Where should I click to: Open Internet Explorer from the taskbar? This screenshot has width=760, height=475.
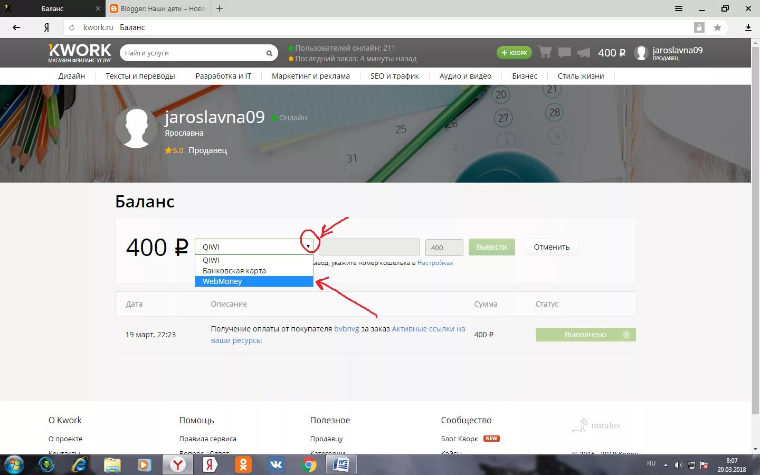click(x=80, y=465)
